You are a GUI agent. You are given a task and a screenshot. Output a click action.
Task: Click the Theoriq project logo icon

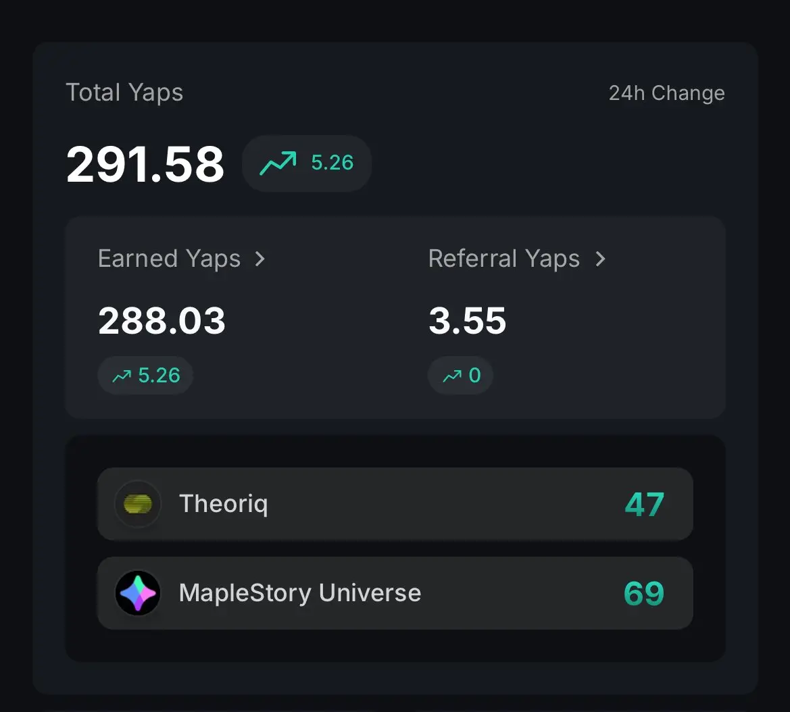pos(138,503)
